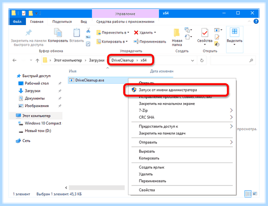This screenshot has height=206, width=268.
Task: Click Загрузки in the address breadcrumb
Action: (97, 60)
